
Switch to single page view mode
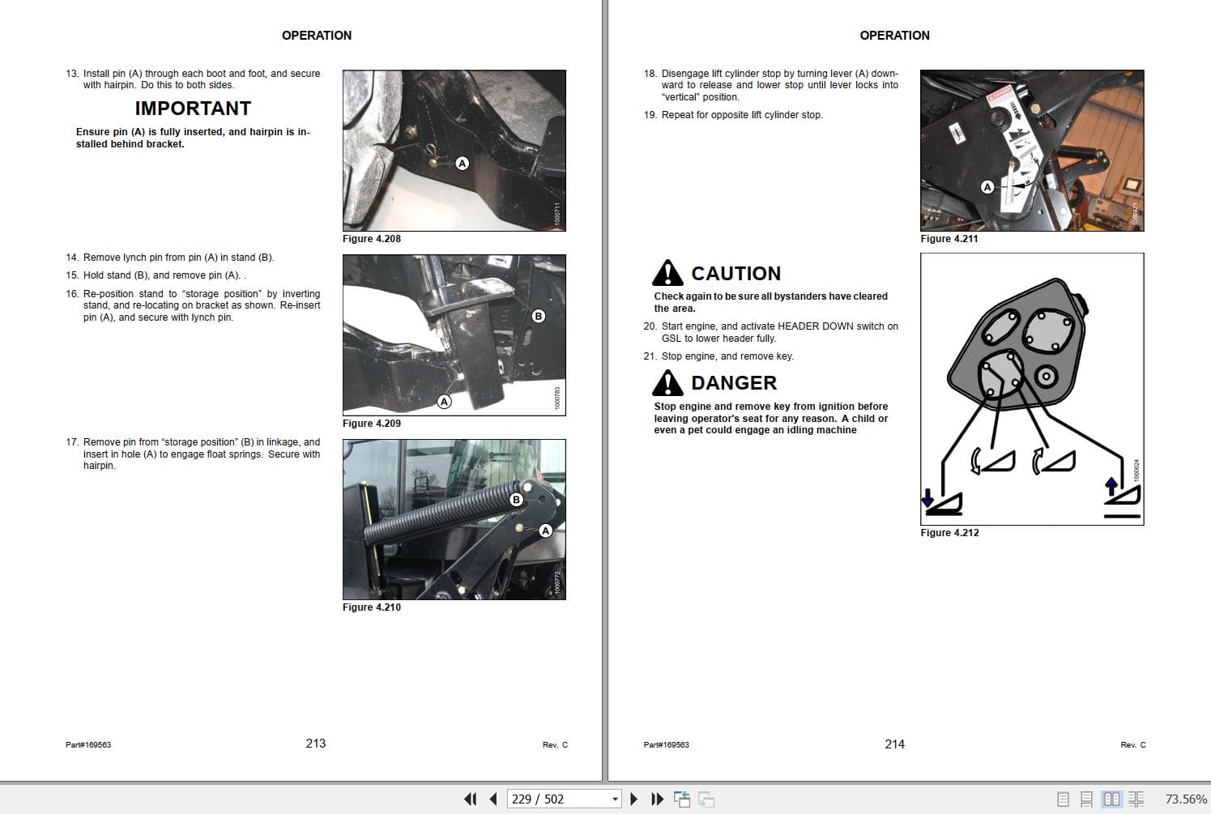point(1064,798)
